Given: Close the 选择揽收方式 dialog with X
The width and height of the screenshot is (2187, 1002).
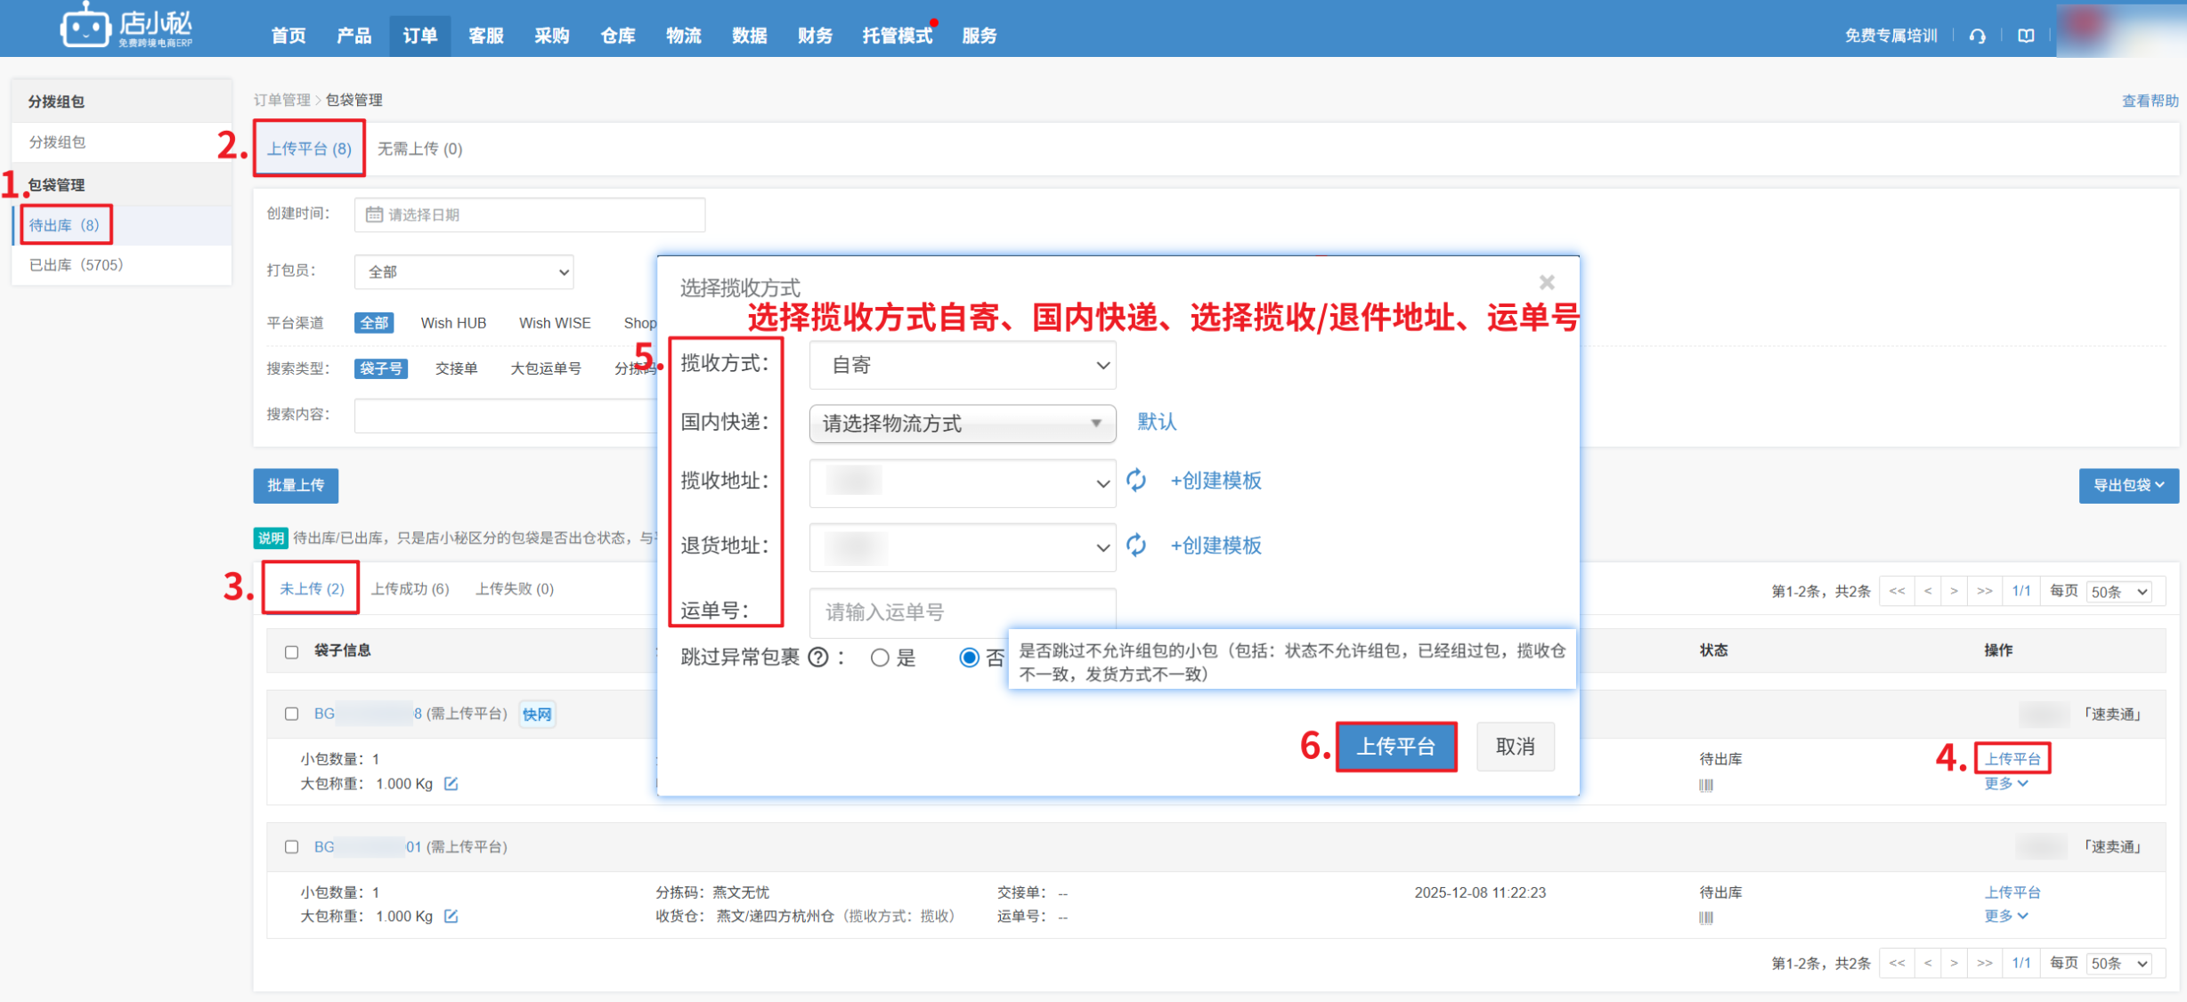Looking at the screenshot, I should [x=1547, y=282].
